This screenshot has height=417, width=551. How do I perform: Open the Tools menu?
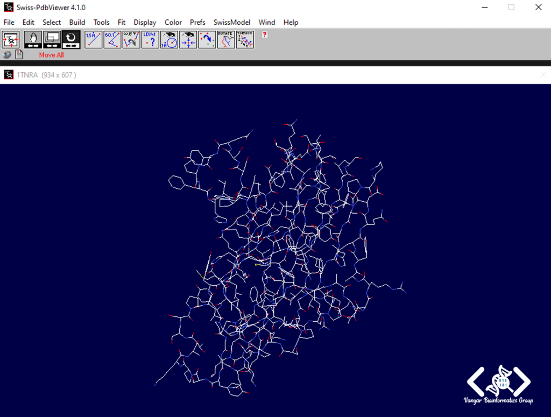pos(101,22)
